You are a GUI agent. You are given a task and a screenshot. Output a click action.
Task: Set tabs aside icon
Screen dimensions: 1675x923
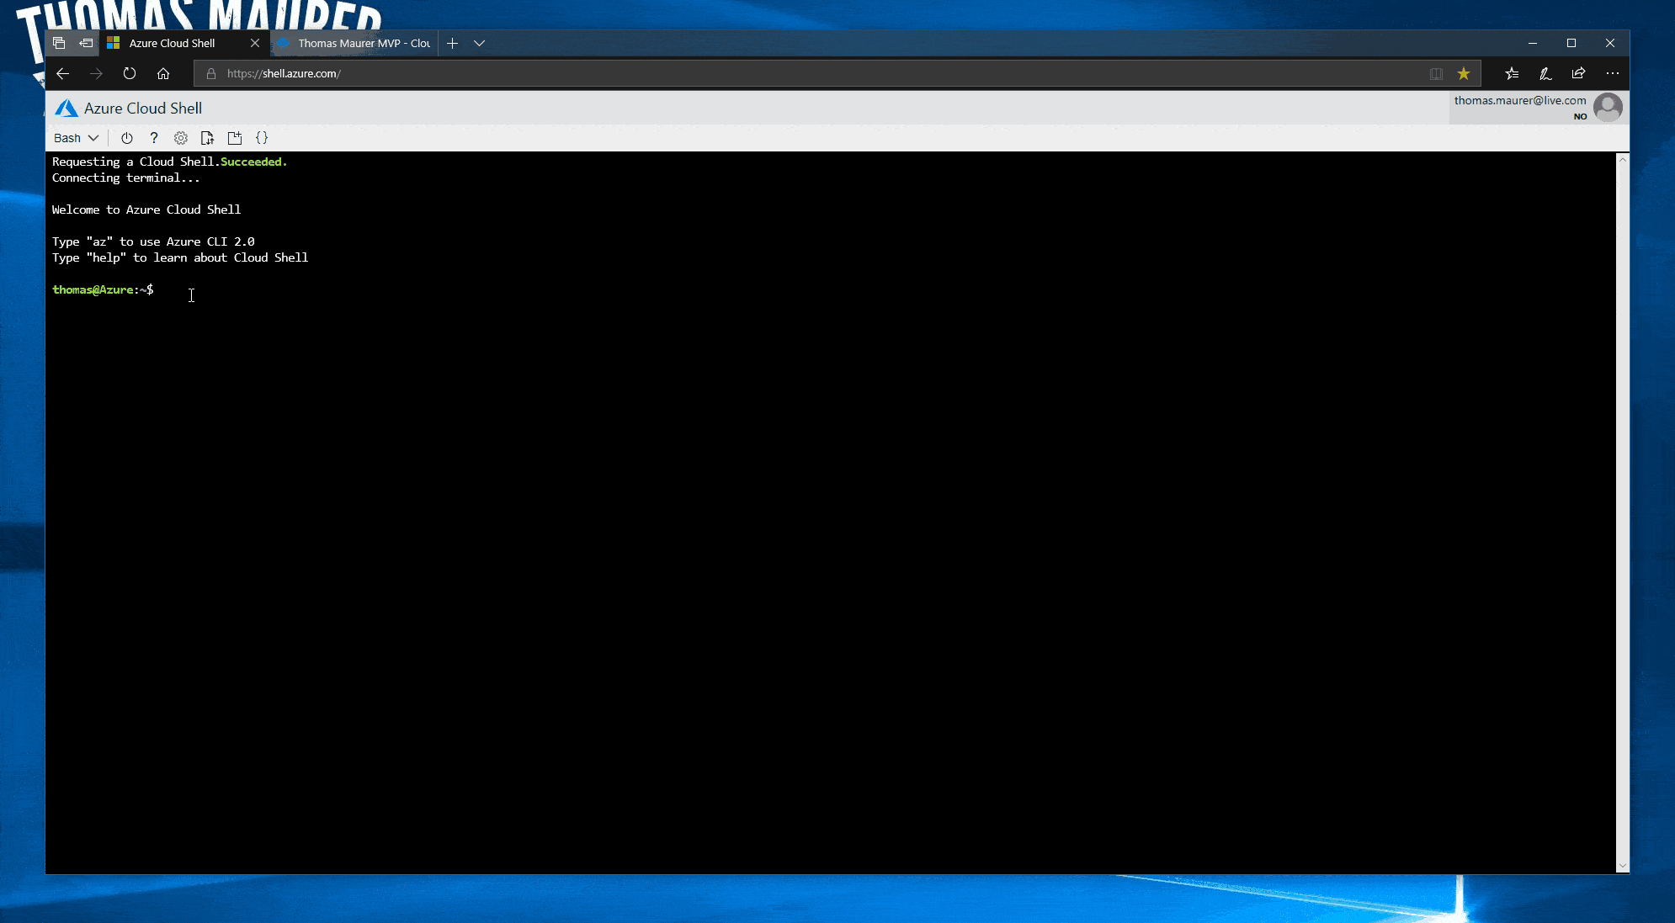[x=86, y=43]
